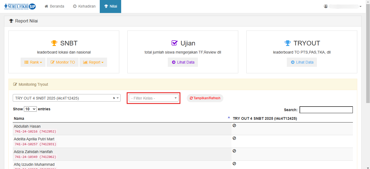Screen dimensions: 370x169
Task: Click the Monitor TO button
Action: [x=63, y=62]
